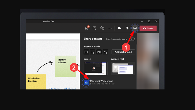Mute the microphone icon
195x110 pixels.
coord(127,28)
